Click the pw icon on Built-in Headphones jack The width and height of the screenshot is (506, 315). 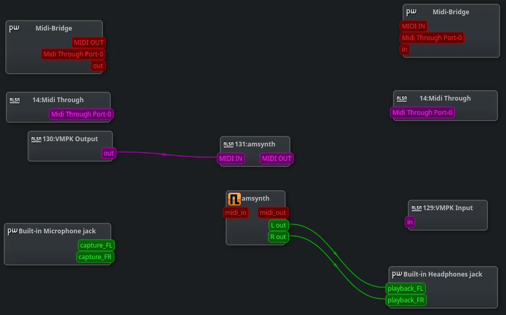point(397,274)
